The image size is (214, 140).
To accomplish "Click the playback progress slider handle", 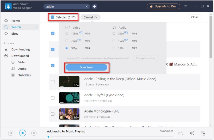I will (x=48, y=137).
